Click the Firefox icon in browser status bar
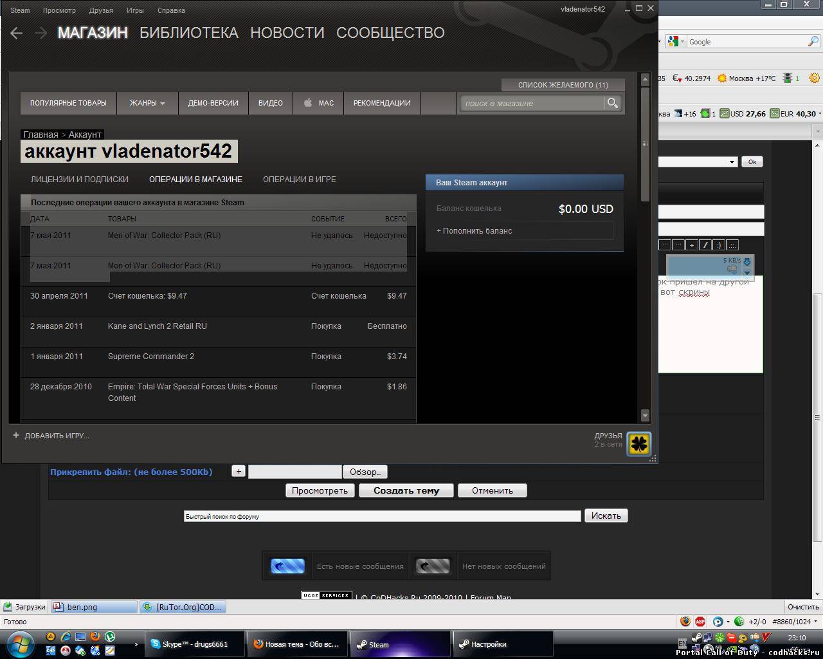 pos(685,622)
